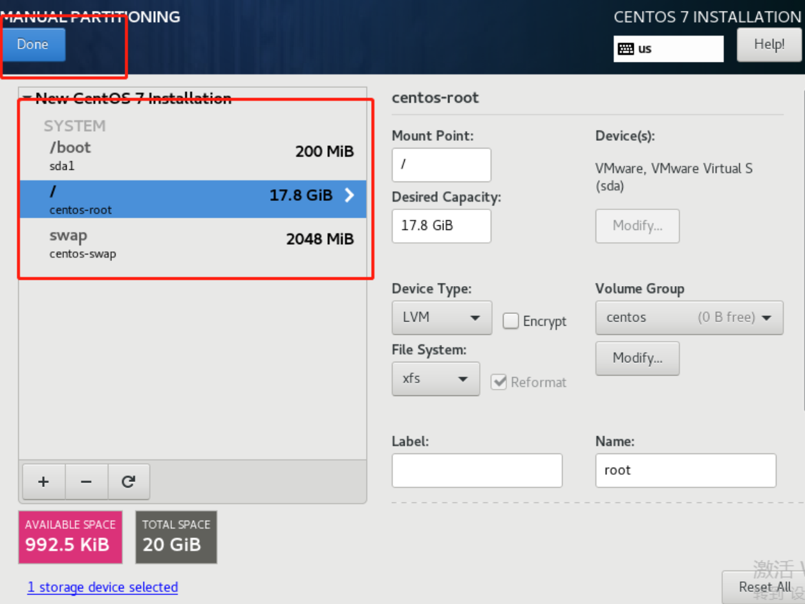Viewport: 805px width, 604px height.
Task: Click the keyboard layout icon next to us
Action: [x=625, y=49]
